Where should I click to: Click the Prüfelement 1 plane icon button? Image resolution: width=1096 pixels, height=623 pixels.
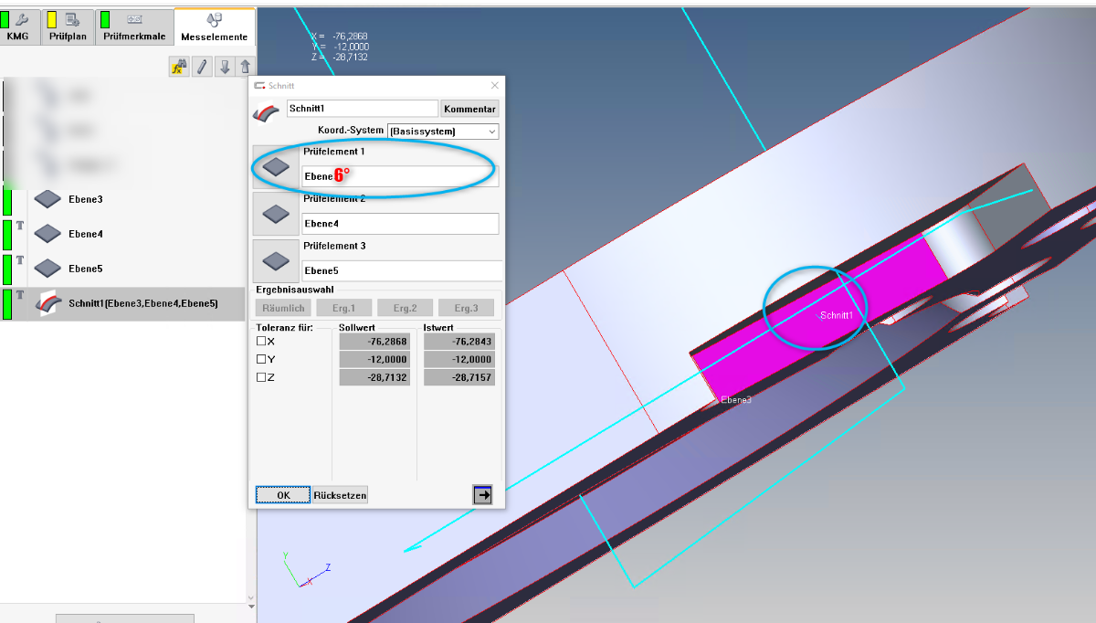tap(276, 167)
